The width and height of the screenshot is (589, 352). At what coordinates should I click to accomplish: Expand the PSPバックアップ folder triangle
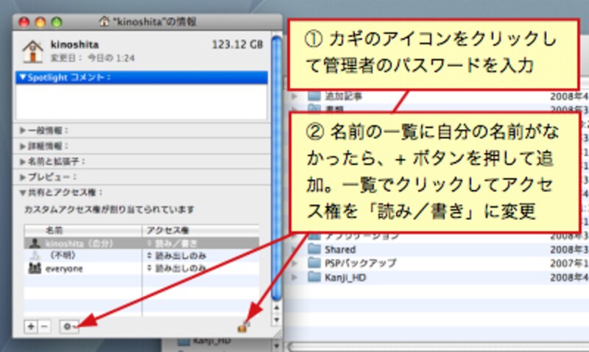tap(295, 264)
